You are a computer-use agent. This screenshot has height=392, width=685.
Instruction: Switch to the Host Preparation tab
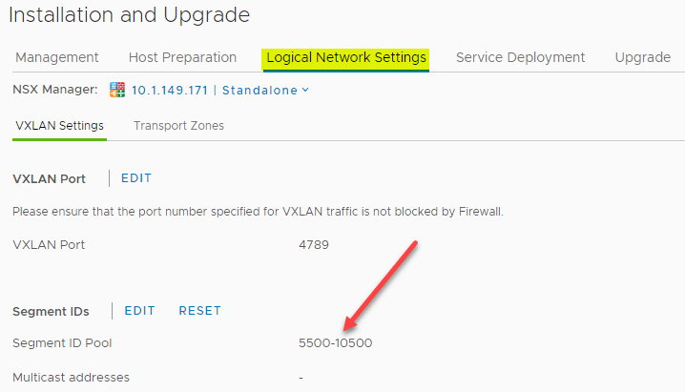coord(182,57)
